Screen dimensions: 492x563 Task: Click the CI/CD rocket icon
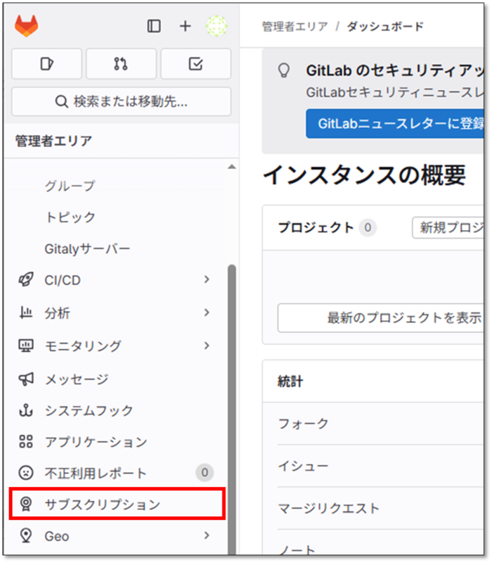point(26,279)
